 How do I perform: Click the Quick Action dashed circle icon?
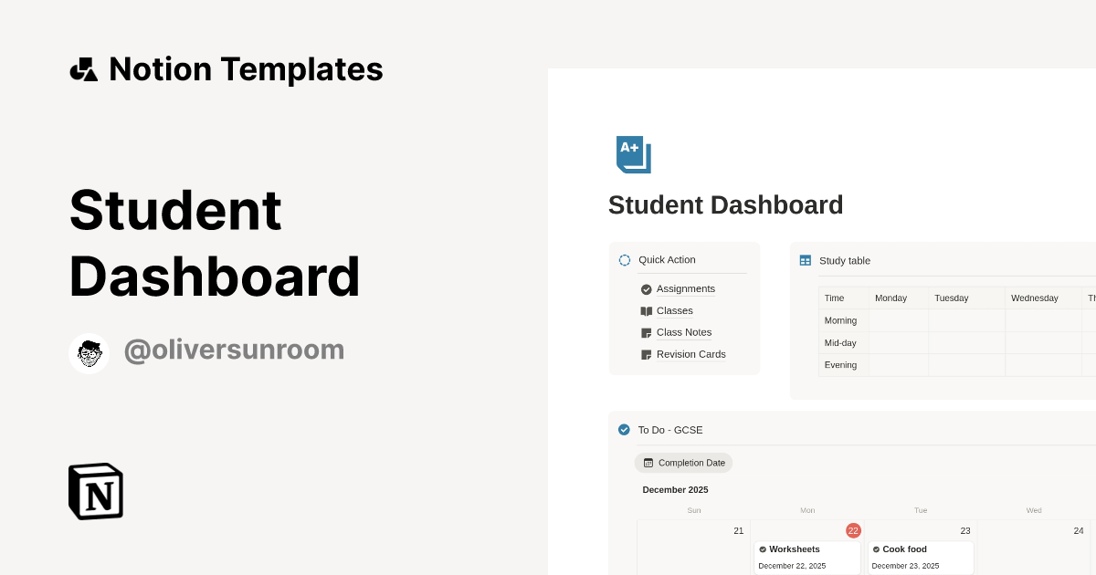click(x=624, y=260)
